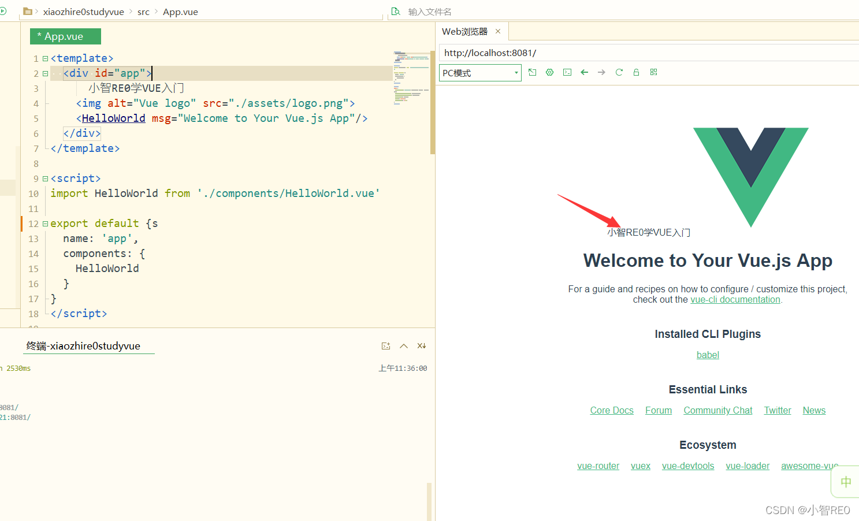The image size is (859, 521).
Task: Open the vue-loader link
Action: coord(748,466)
